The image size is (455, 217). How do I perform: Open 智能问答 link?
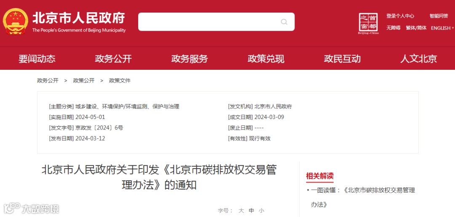pos(439,16)
